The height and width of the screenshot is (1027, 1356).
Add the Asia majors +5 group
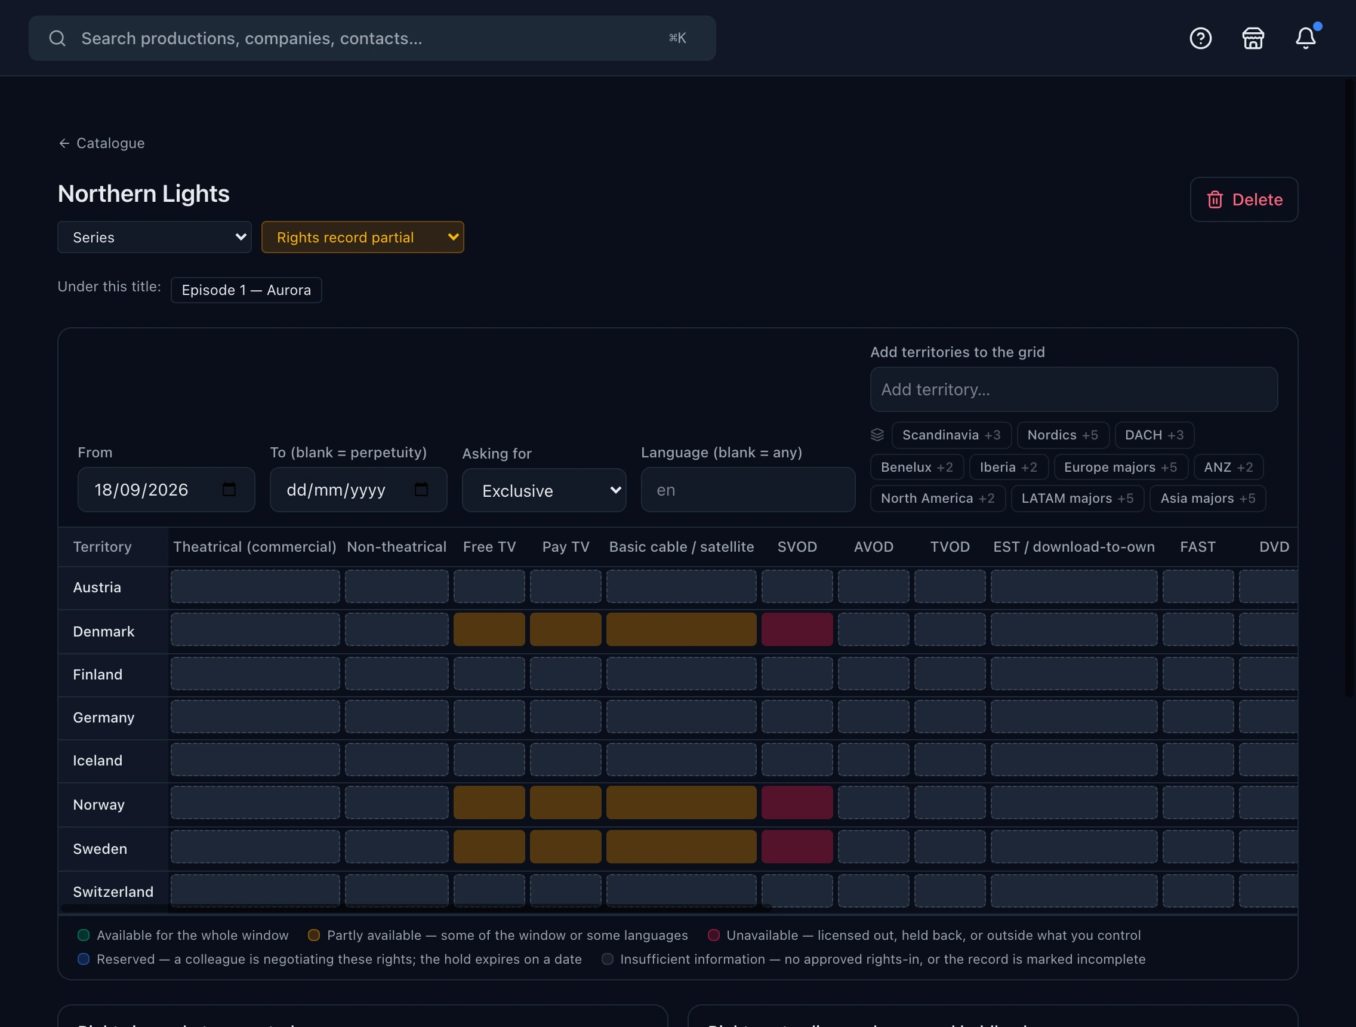(x=1207, y=499)
